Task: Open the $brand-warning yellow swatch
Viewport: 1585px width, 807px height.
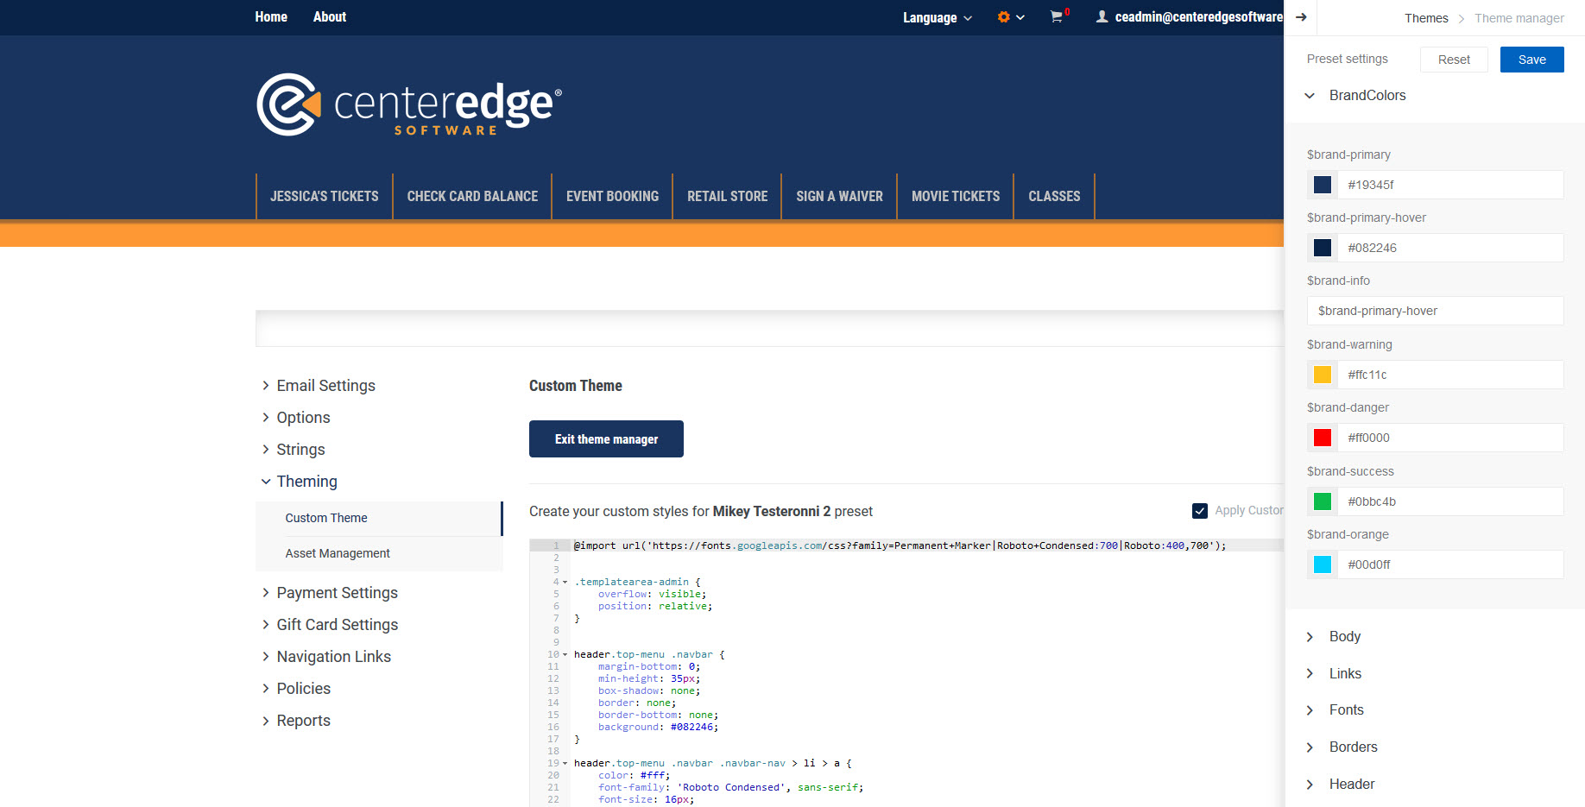Action: [1322, 375]
